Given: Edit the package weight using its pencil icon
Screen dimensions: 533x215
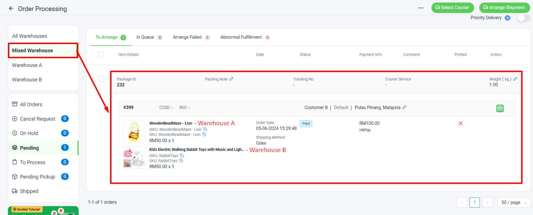Looking at the screenshot, I should point(515,79).
